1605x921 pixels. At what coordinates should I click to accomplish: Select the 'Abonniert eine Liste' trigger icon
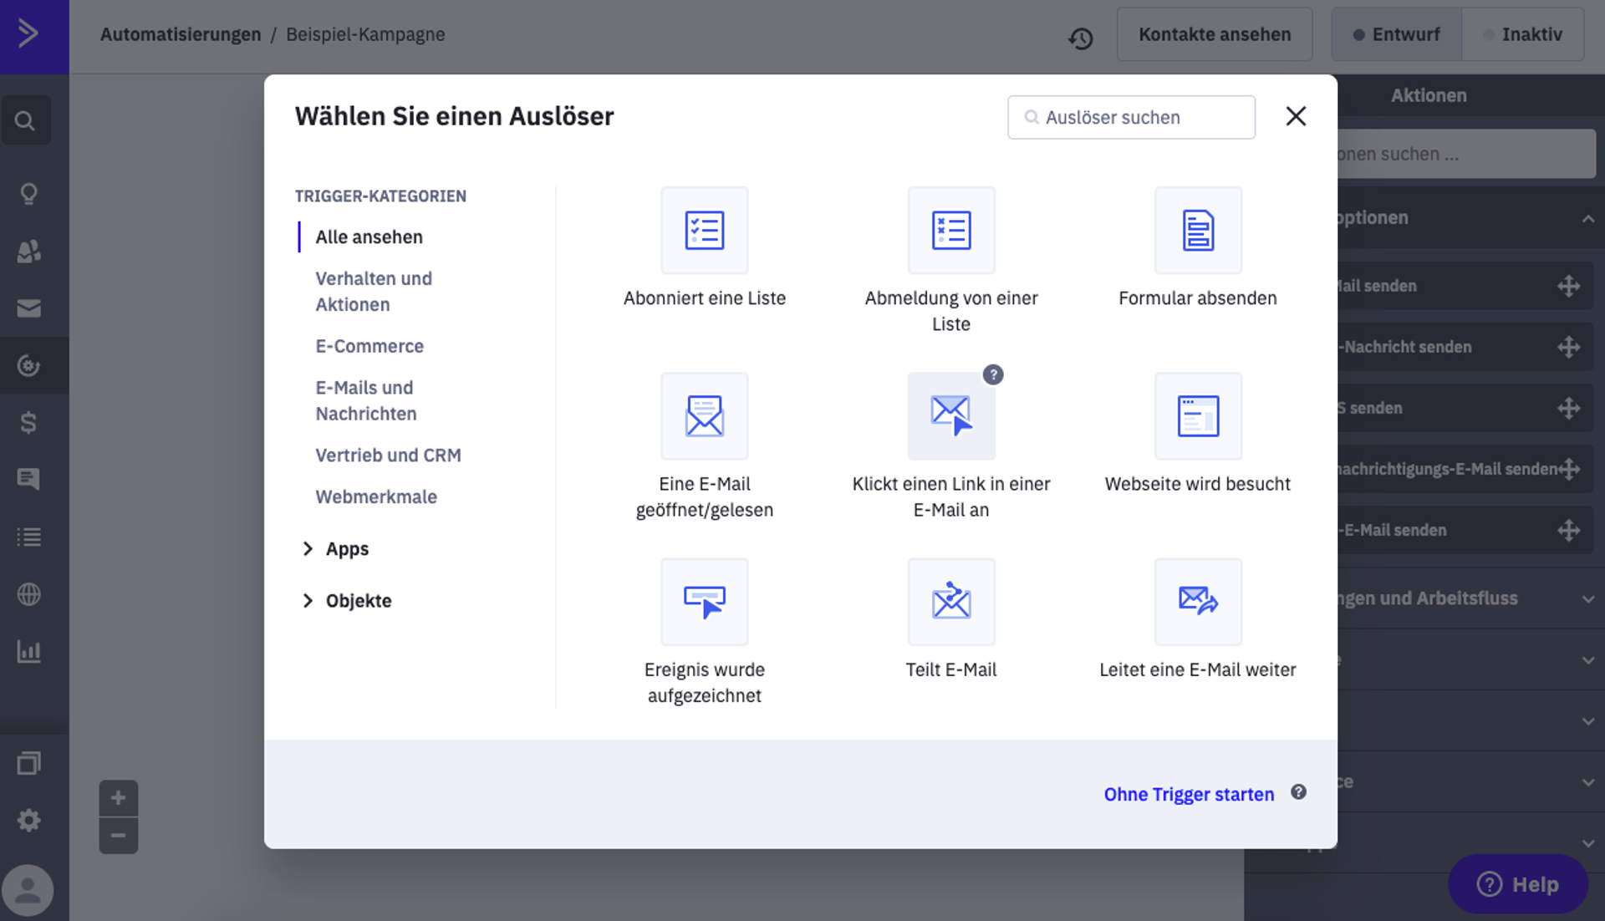[704, 231]
